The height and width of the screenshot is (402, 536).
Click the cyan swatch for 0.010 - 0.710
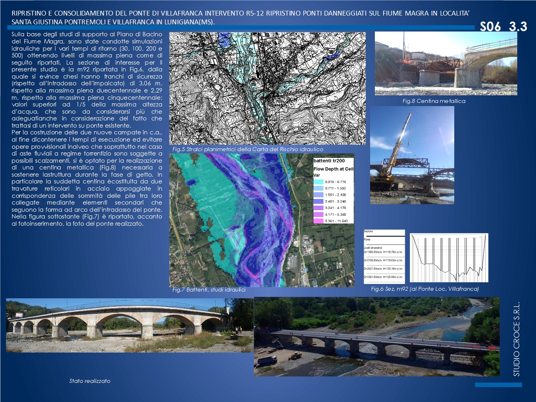(x=318, y=182)
